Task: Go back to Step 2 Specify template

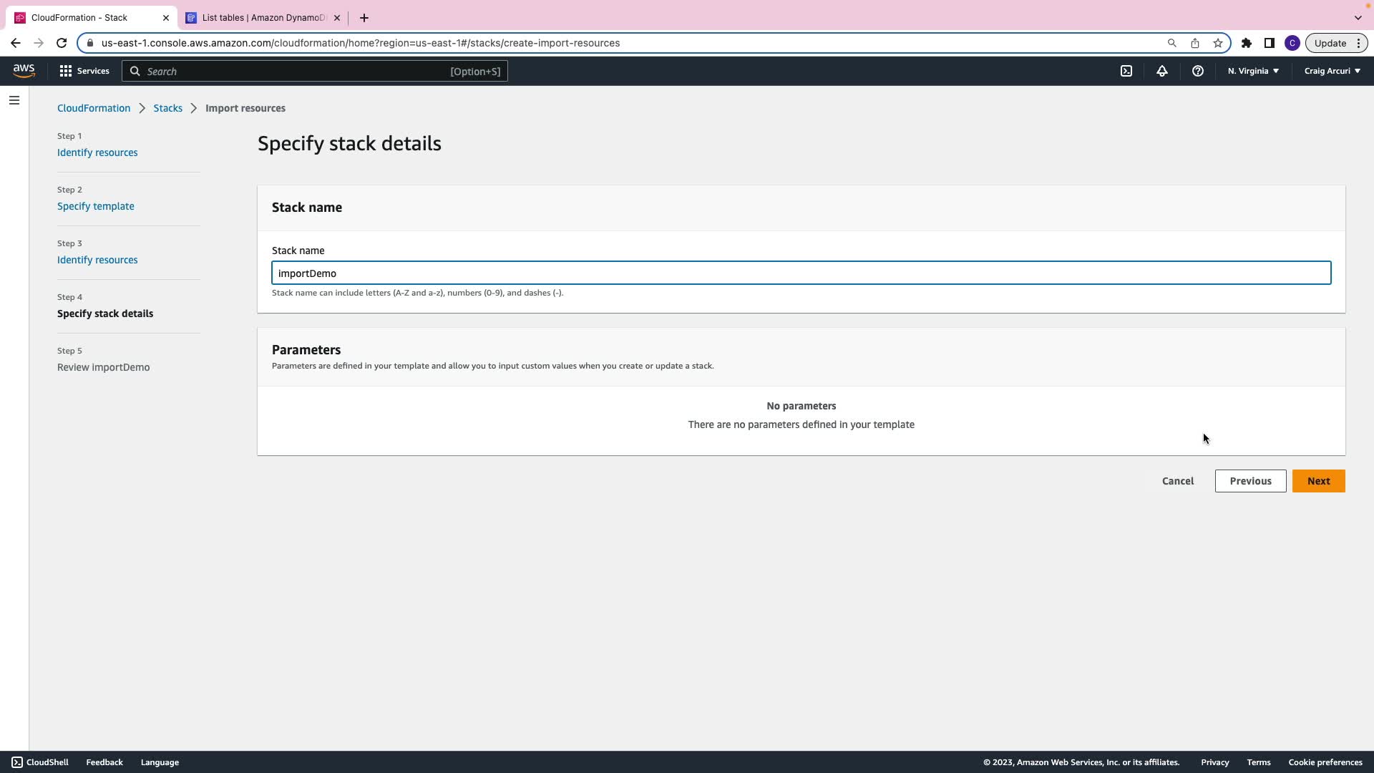Action: (95, 206)
